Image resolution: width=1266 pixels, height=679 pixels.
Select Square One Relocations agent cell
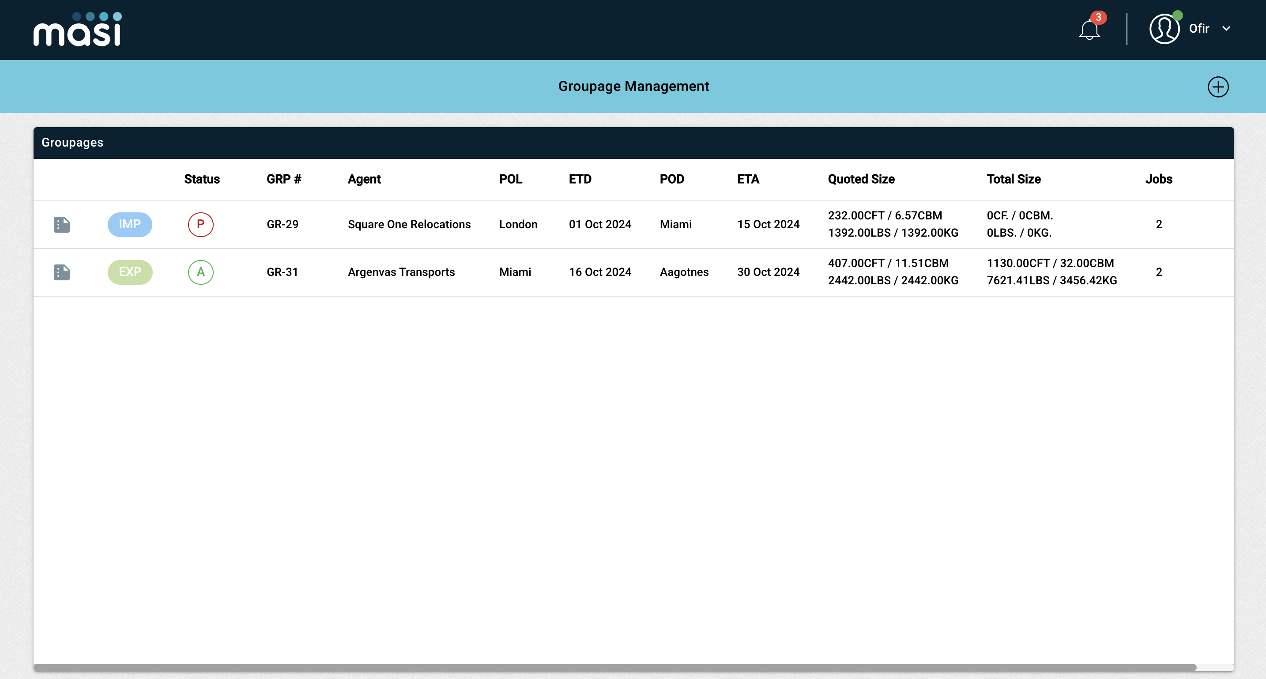coord(409,225)
